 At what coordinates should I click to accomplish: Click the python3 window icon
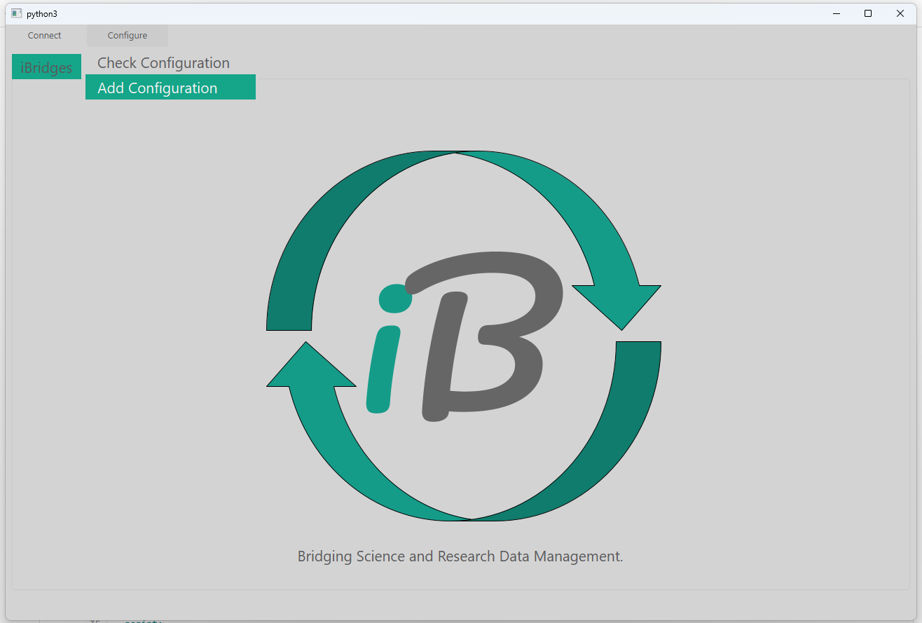point(16,13)
